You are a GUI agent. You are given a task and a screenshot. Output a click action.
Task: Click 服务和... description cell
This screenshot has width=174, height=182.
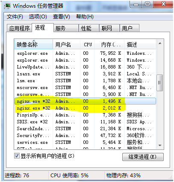pos(138,142)
